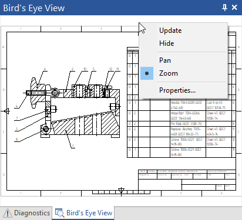Click the centering mark at drawing's bottom border

(x=121, y=190)
